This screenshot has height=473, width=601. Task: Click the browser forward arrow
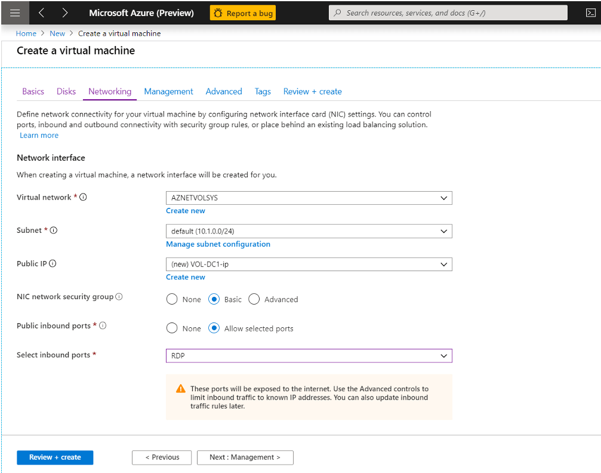click(x=64, y=13)
